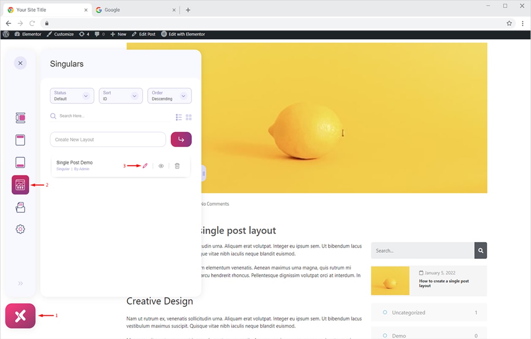Click the dark search submit button

click(481, 250)
